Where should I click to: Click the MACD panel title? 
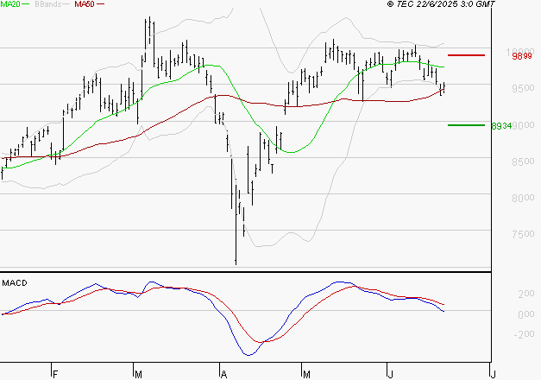click(x=15, y=283)
